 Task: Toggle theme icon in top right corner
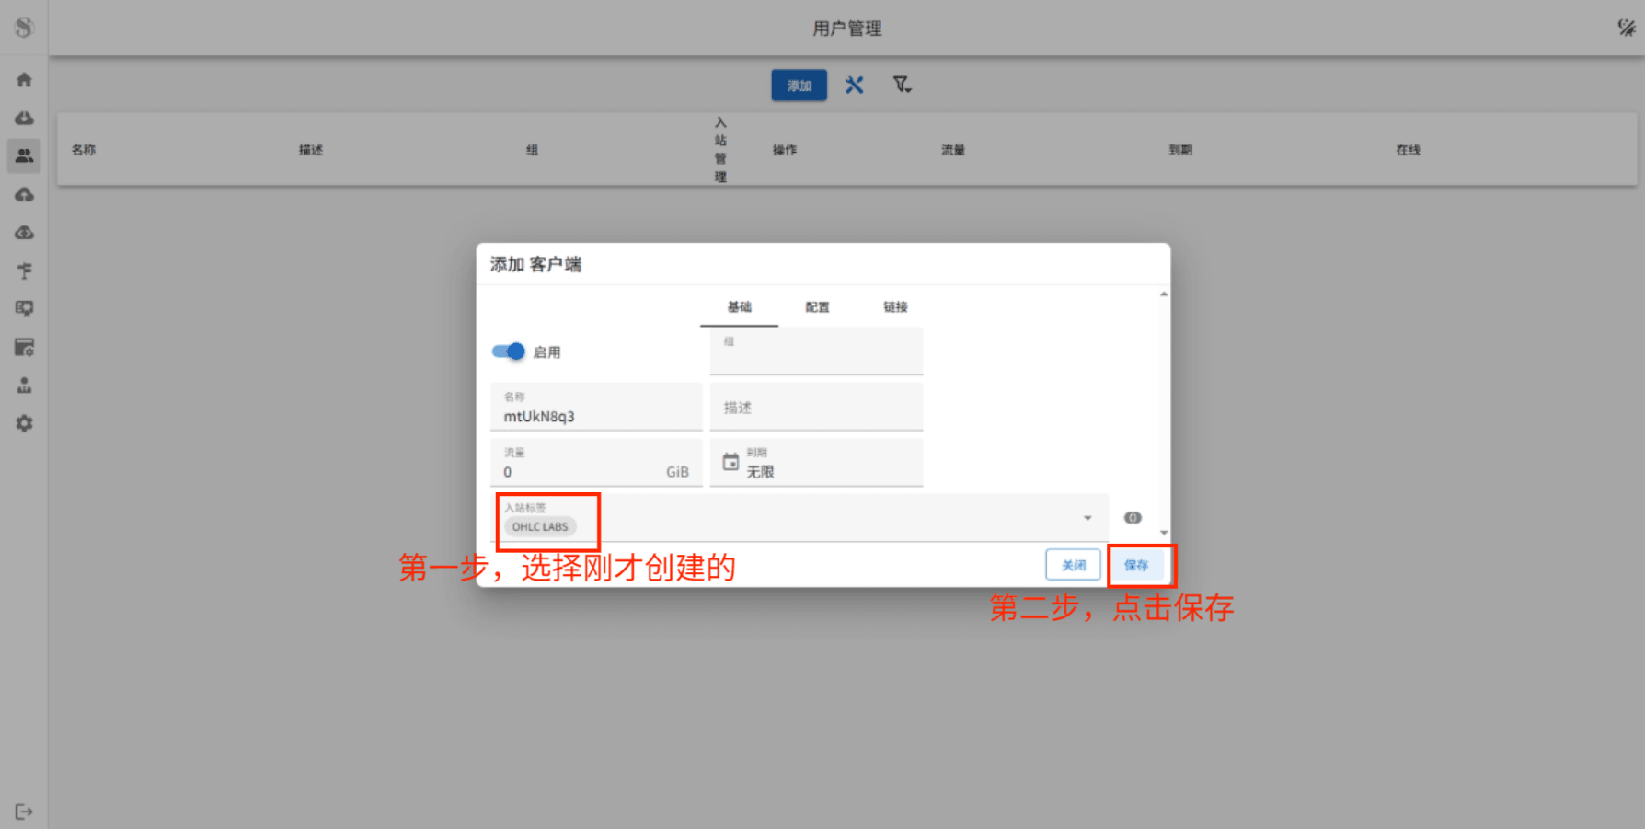pyautogui.click(x=1626, y=28)
